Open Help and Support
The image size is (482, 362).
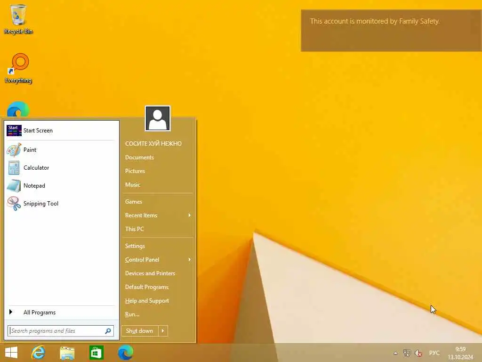click(x=147, y=301)
